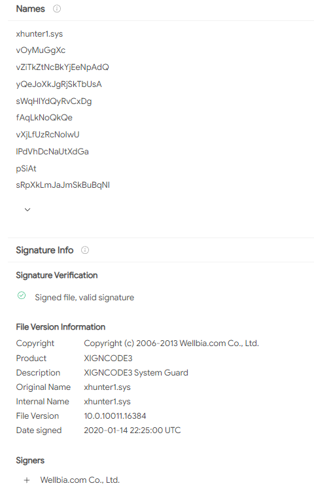Click the sRpXkLmJaJmSkBuBqNl name
314x492 pixels.
tap(63, 184)
